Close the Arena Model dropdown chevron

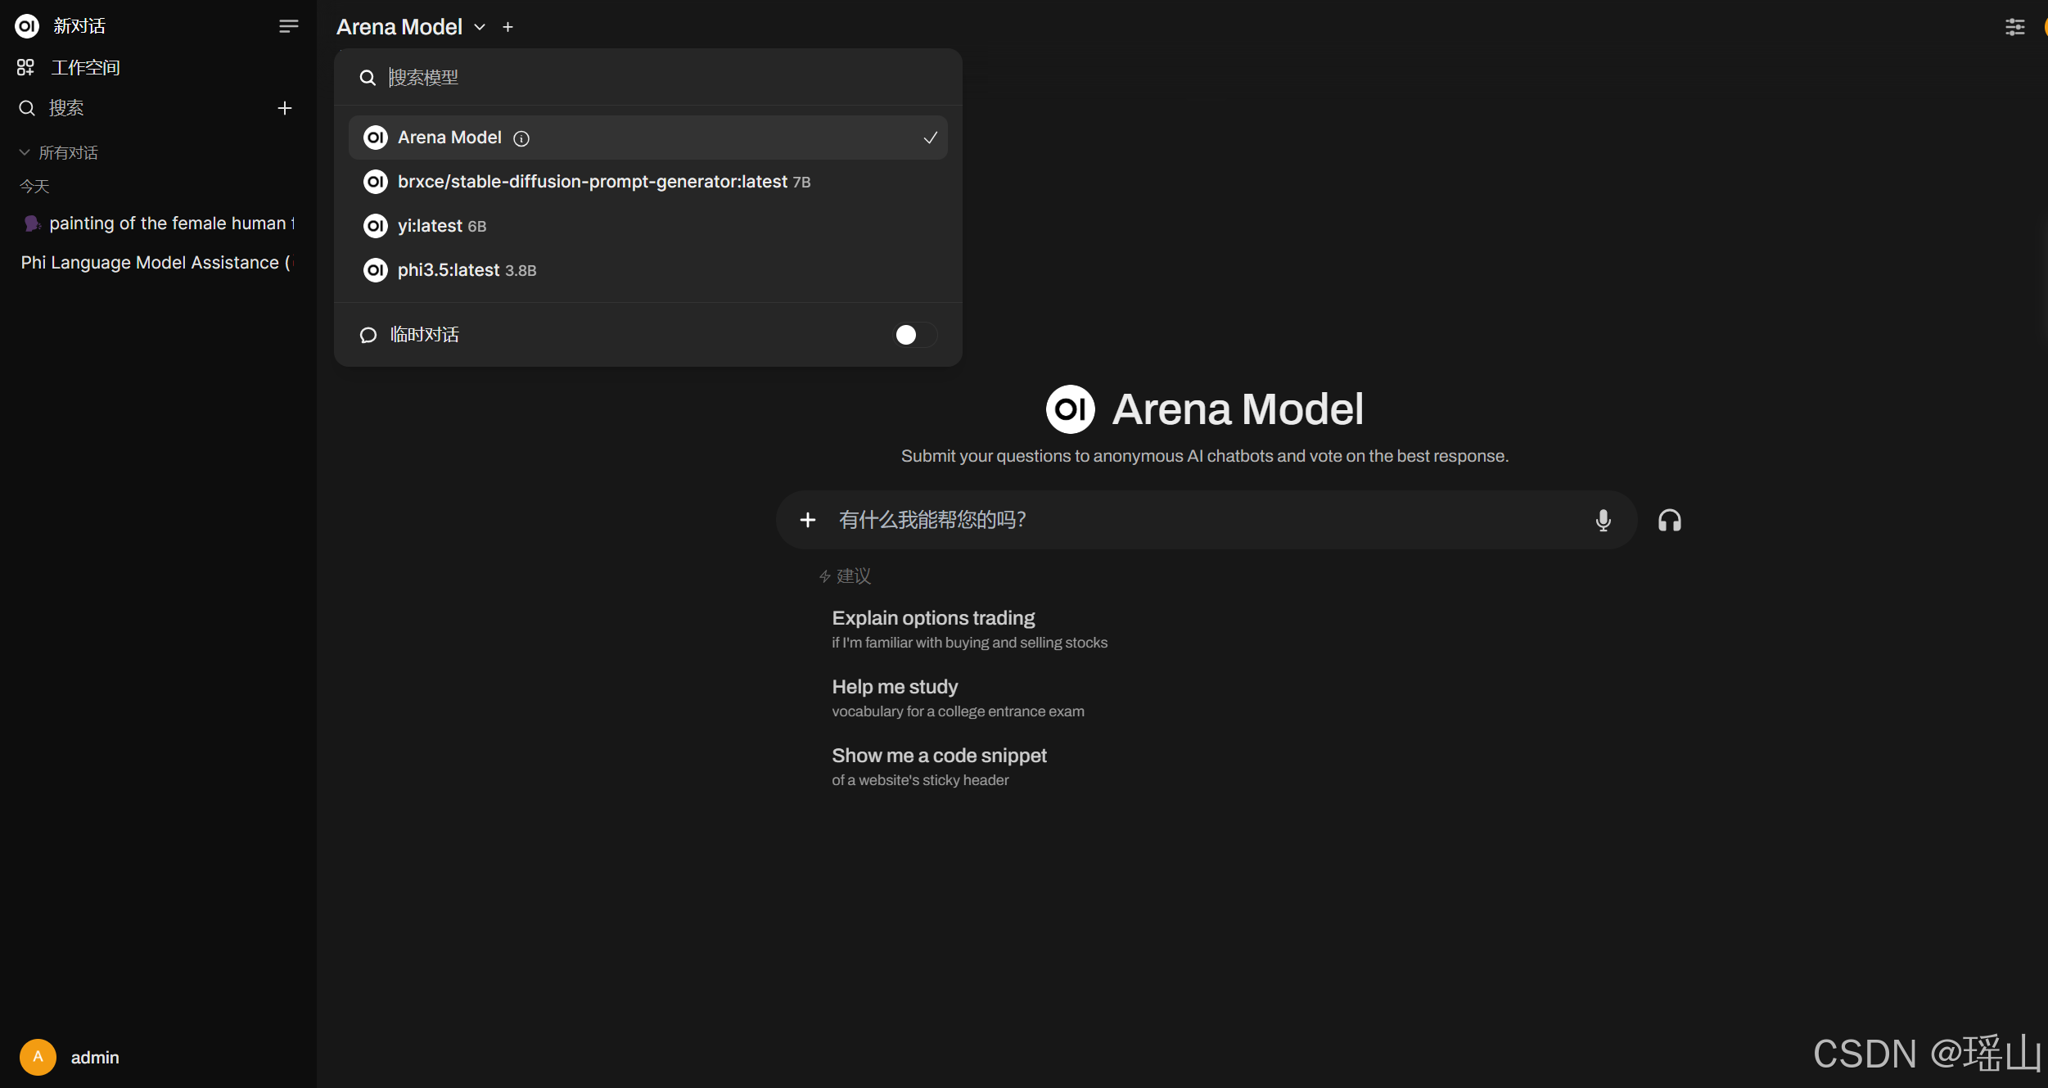(480, 27)
